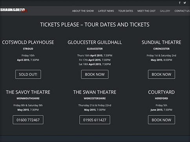Open Latest News menu item
This screenshot has height=142, width=190.
[106, 11]
